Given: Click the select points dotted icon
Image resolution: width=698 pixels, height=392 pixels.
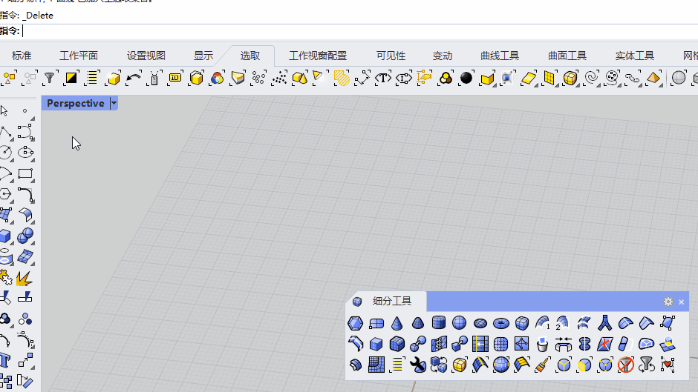Looking at the screenshot, I should (x=279, y=79).
